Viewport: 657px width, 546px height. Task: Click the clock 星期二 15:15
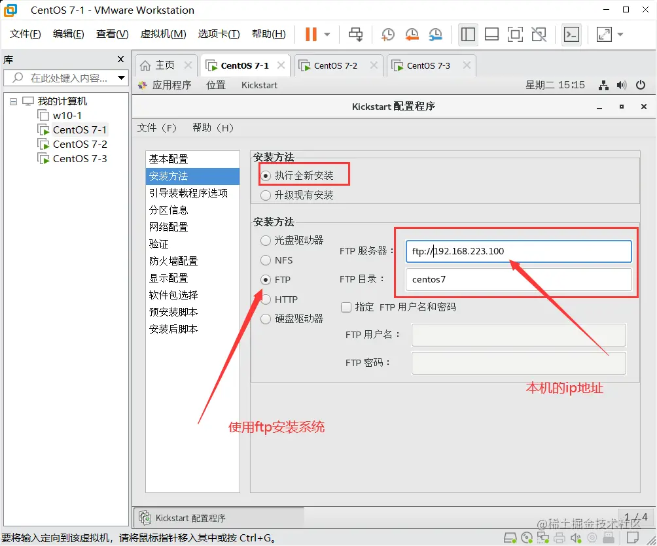555,86
